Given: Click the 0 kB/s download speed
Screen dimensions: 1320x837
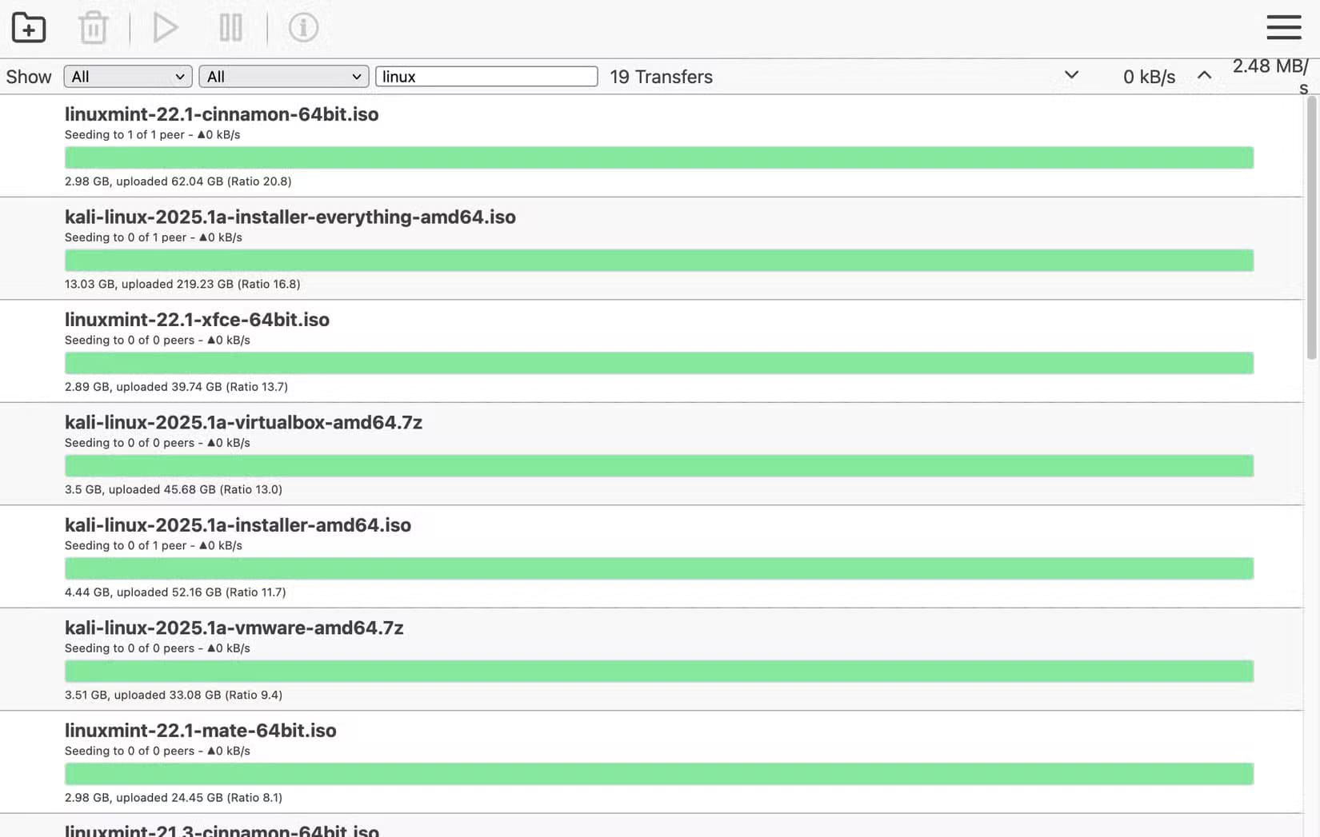Looking at the screenshot, I should (1149, 77).
